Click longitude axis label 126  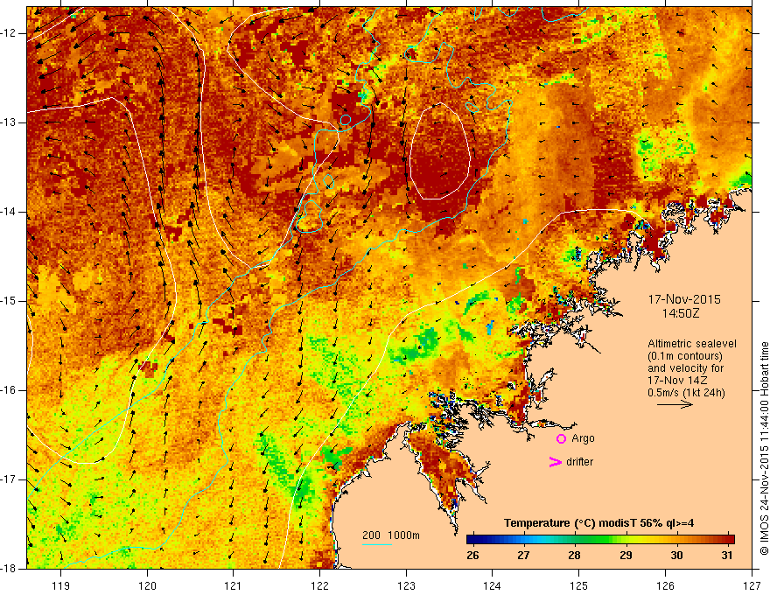[665, 585]
